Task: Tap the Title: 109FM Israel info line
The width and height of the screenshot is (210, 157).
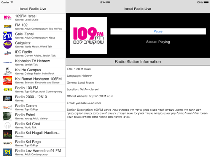Action: click(79, 69)
